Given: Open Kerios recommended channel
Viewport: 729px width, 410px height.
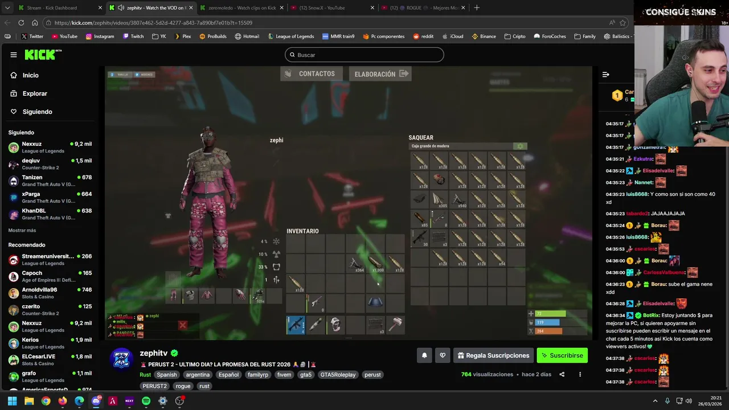Looking at the screenshot, I should [50, 343].
